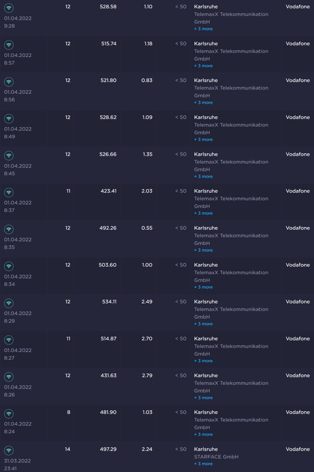The image size is (314, 472).
Task: Click STARFACE GmbH provider name
Action: (216, 457)
